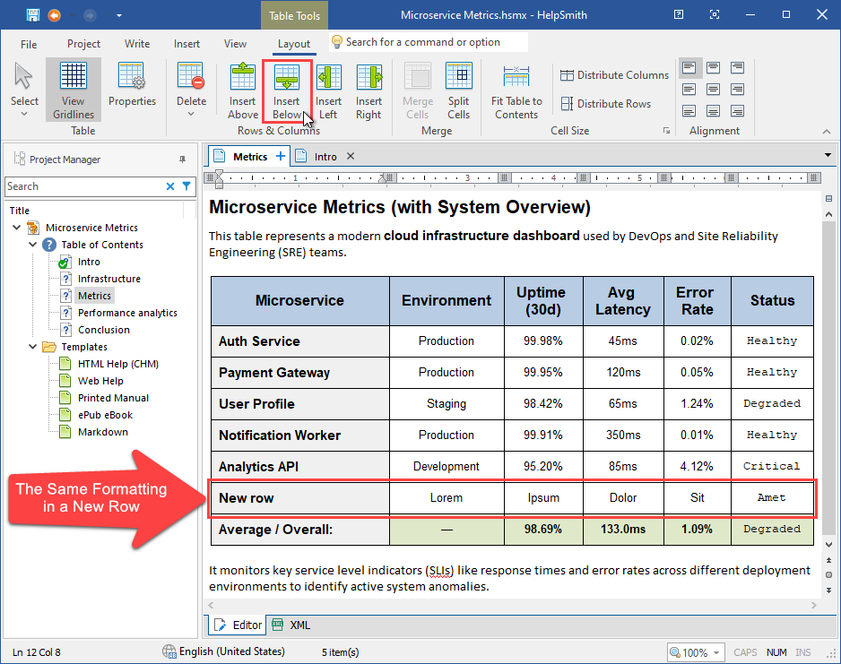Open the search filter icon
The height and width of the screenshot is (664, 841).
pyautogui.click(x=186, y=186)
